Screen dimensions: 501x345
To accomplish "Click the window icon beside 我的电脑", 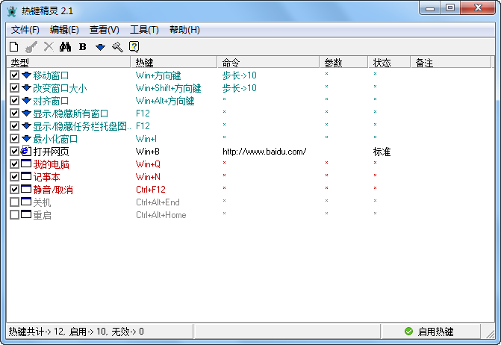I will coord(26,164).
